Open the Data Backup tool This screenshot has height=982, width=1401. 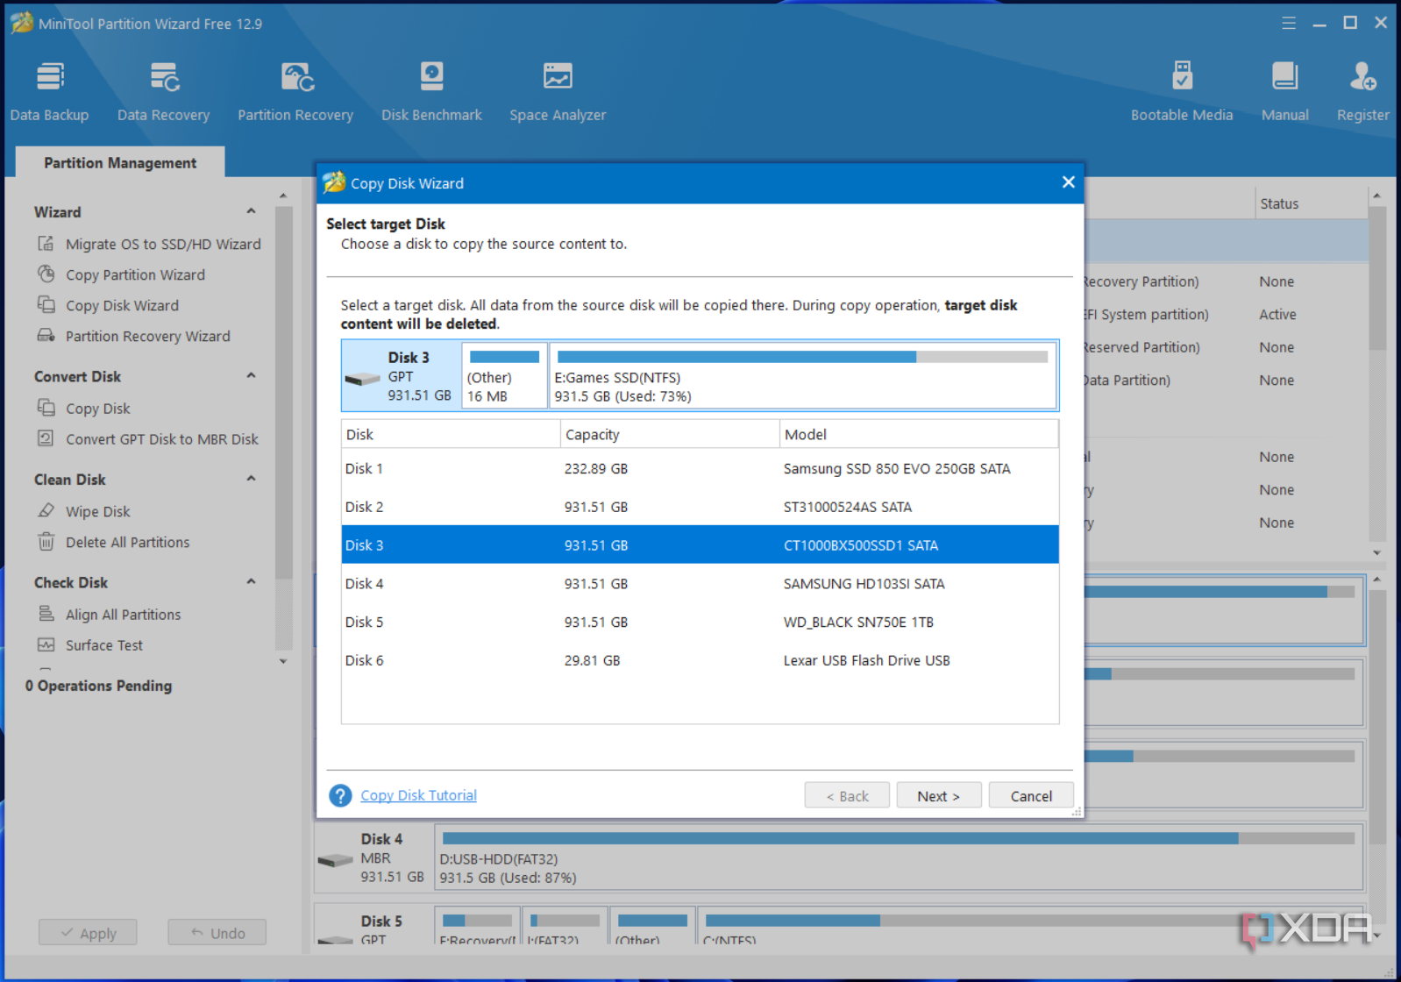[49, 91]
